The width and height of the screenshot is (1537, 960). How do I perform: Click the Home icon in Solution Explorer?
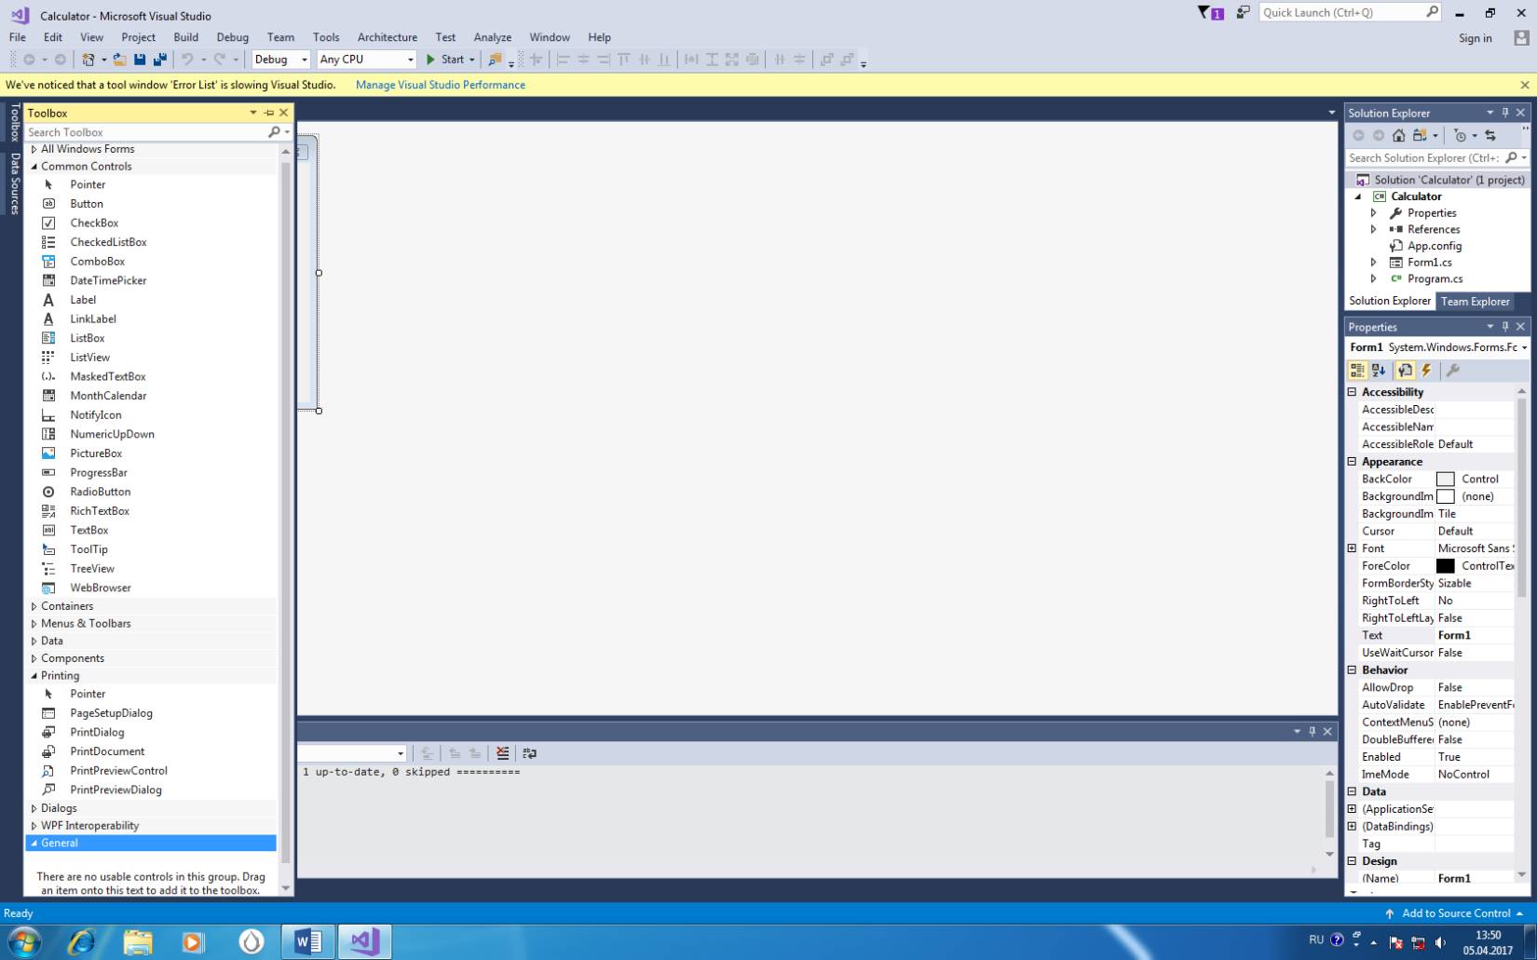[x=1398, y=136]
